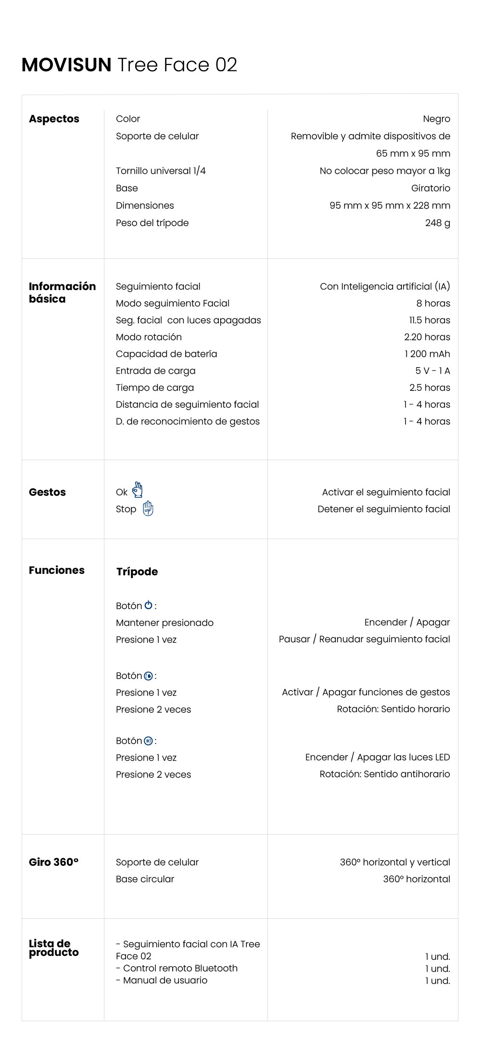Click the Gestos section heading
This screenshot has height=1060, width=481.
tap(47, 492)
